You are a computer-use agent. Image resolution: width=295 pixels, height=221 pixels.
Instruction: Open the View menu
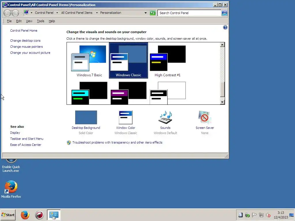click(29, 21)
